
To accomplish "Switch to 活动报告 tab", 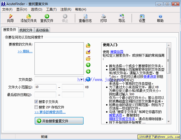I will coord(42,30).
